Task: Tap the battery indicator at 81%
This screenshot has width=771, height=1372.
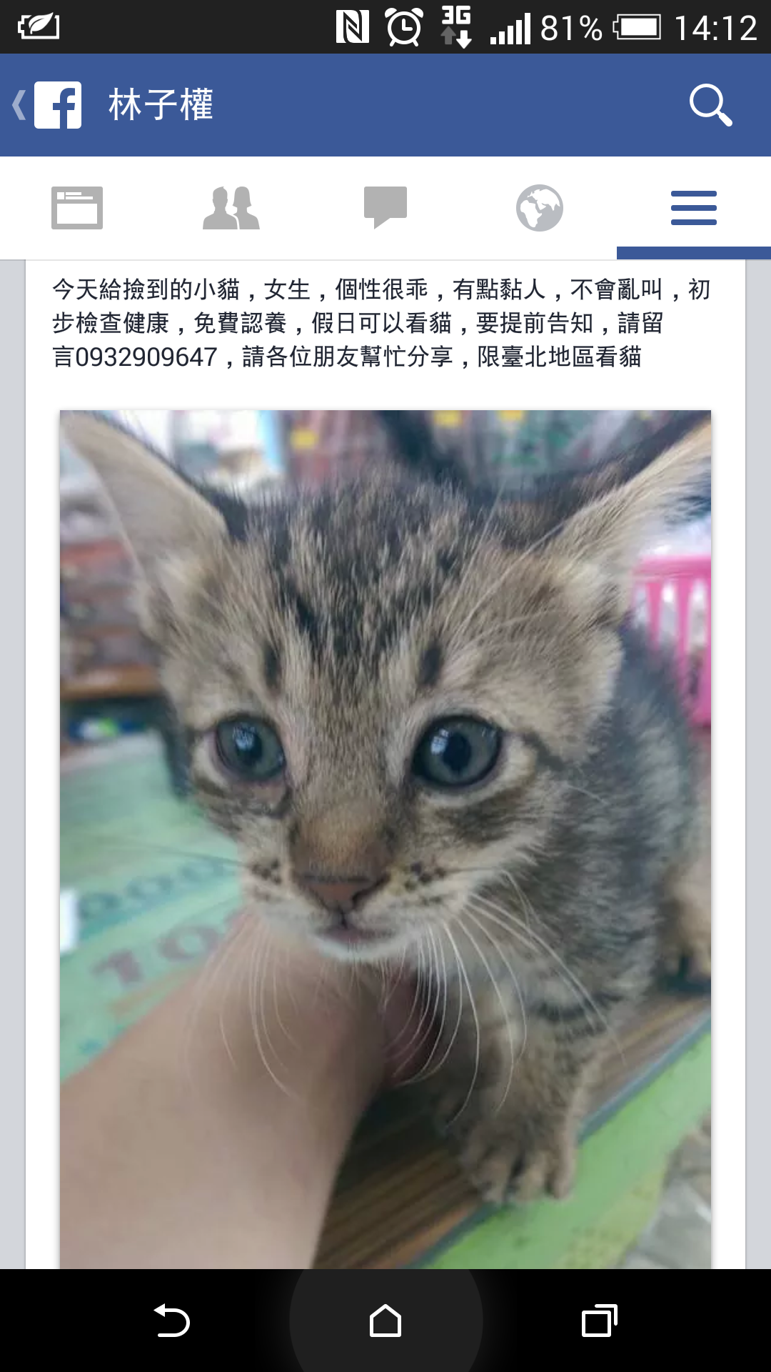Action: click(638, 28)
